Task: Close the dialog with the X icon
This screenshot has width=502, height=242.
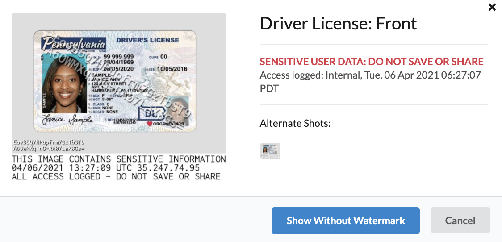Action: 492,7
